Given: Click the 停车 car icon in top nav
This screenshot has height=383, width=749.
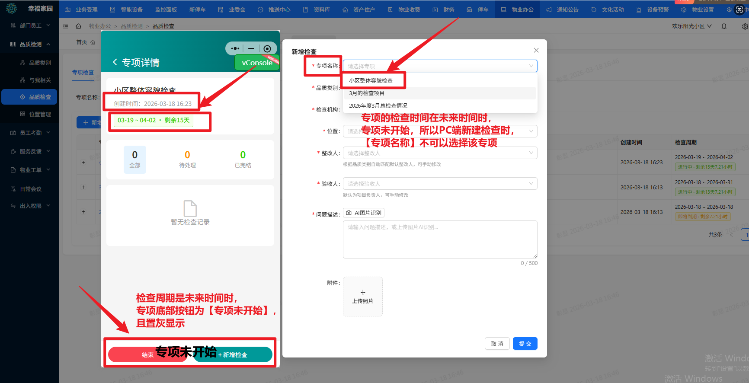Looking at the screenshot, I should [469, 10].
